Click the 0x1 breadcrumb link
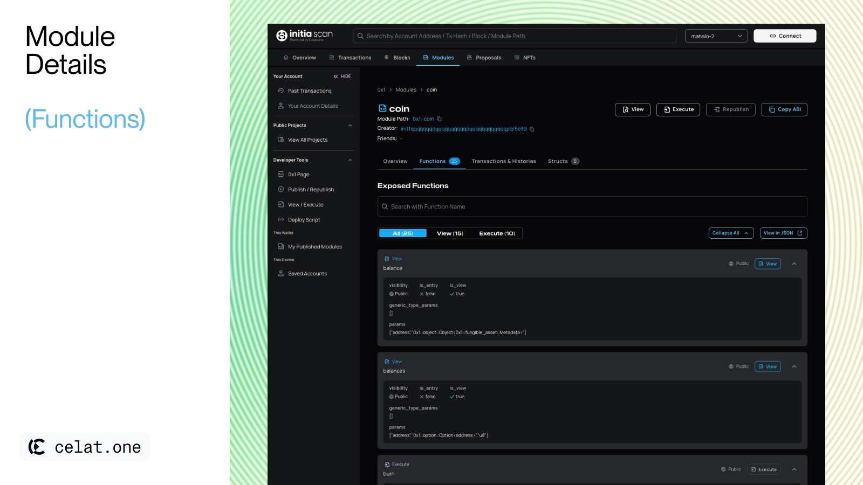This screenshot has height=485, width=863. [381, 90]
